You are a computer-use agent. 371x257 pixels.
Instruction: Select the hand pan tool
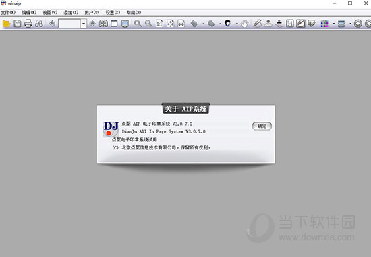245,24
